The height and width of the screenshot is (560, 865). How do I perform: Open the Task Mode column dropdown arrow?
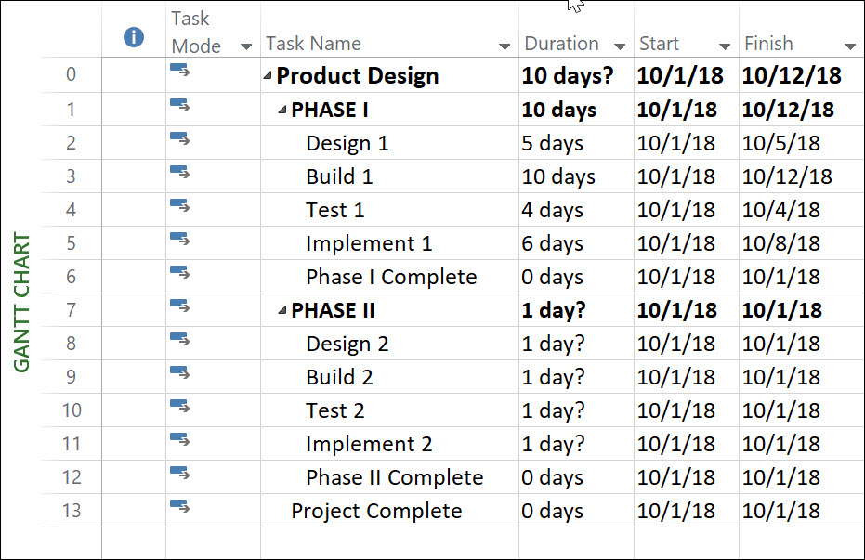(x=246, y=46)
